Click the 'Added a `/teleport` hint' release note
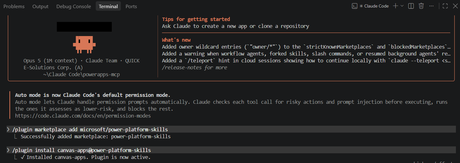This screenshot has width=460, height=163. coord(306,60)
